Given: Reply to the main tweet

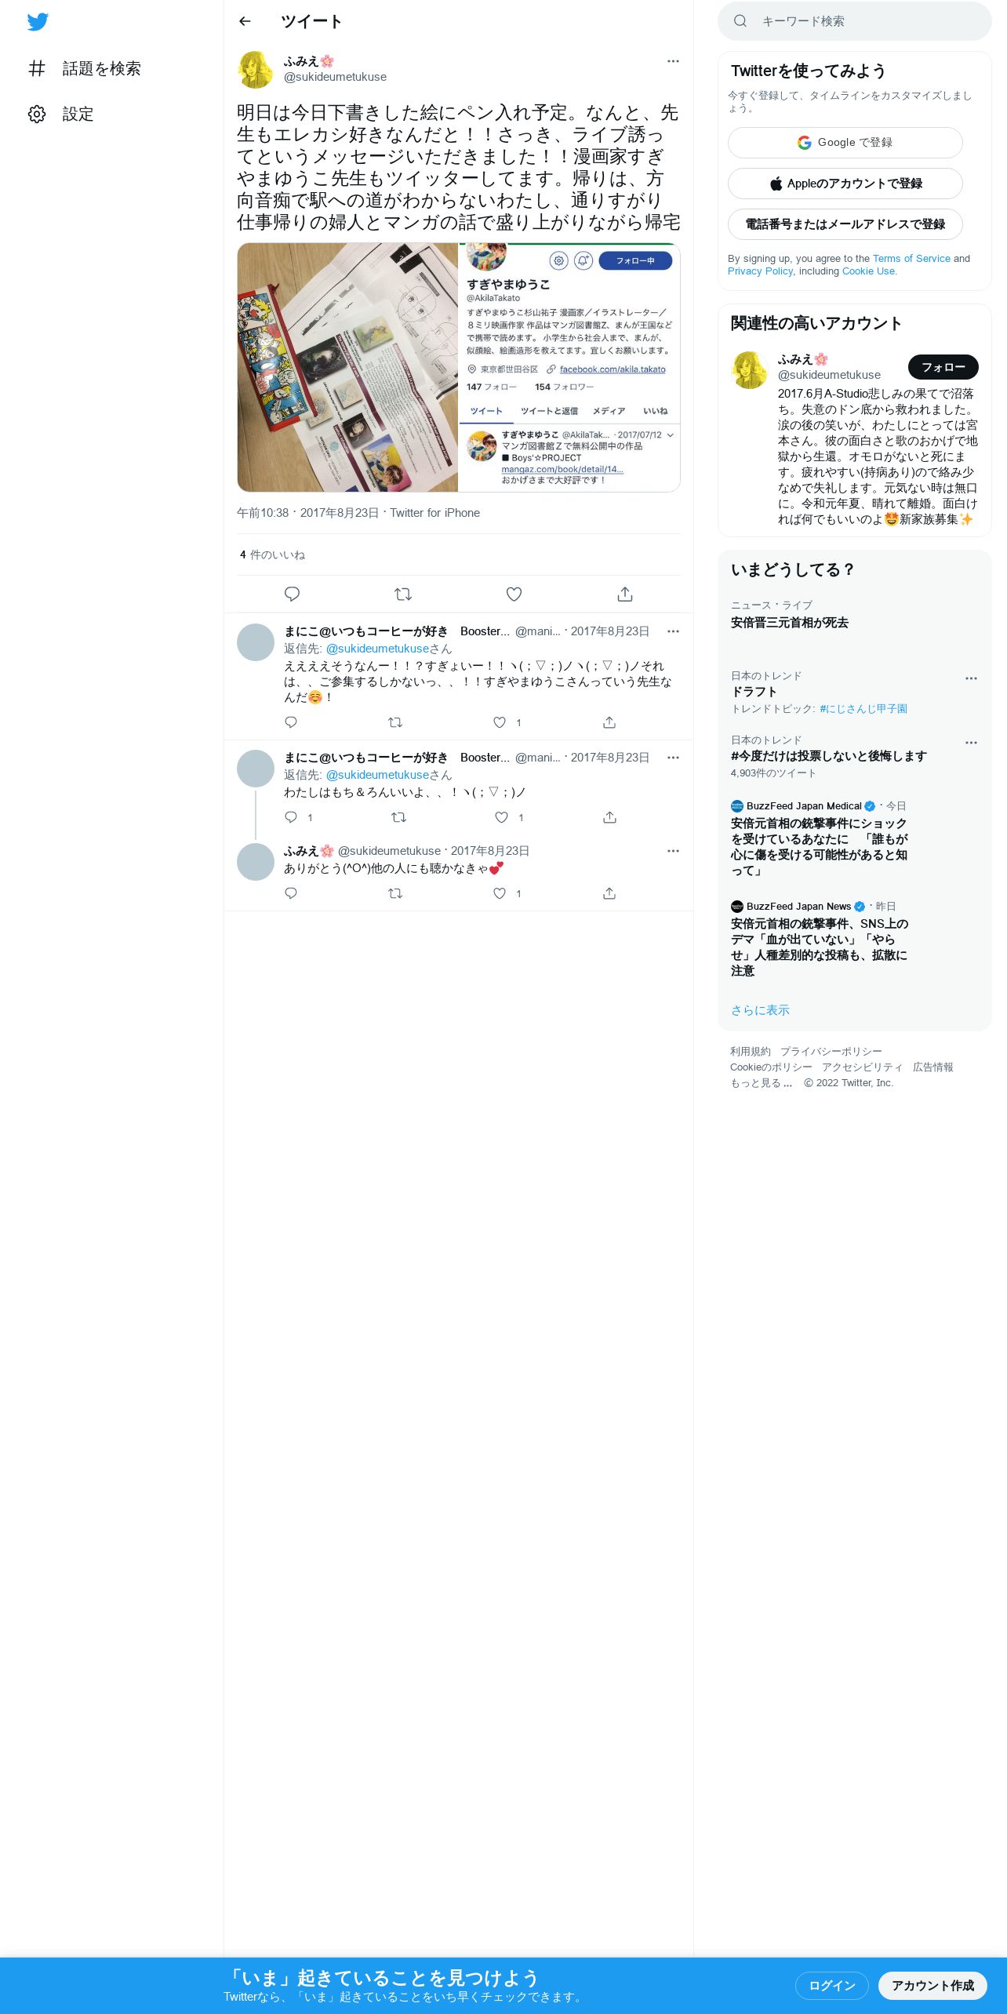Looking at the screenshot, I should point(292,594).
